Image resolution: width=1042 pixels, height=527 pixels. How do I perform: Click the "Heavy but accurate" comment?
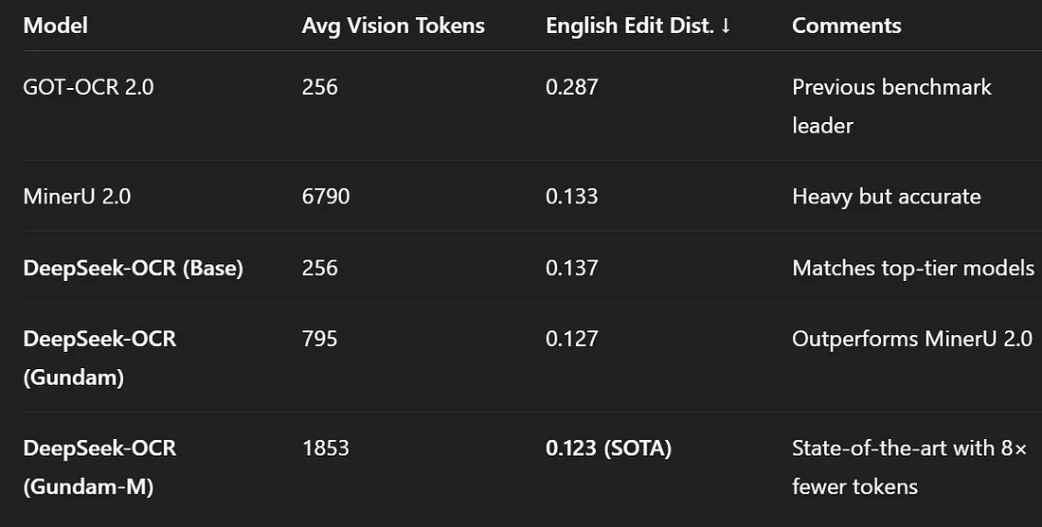click(886, 197)
